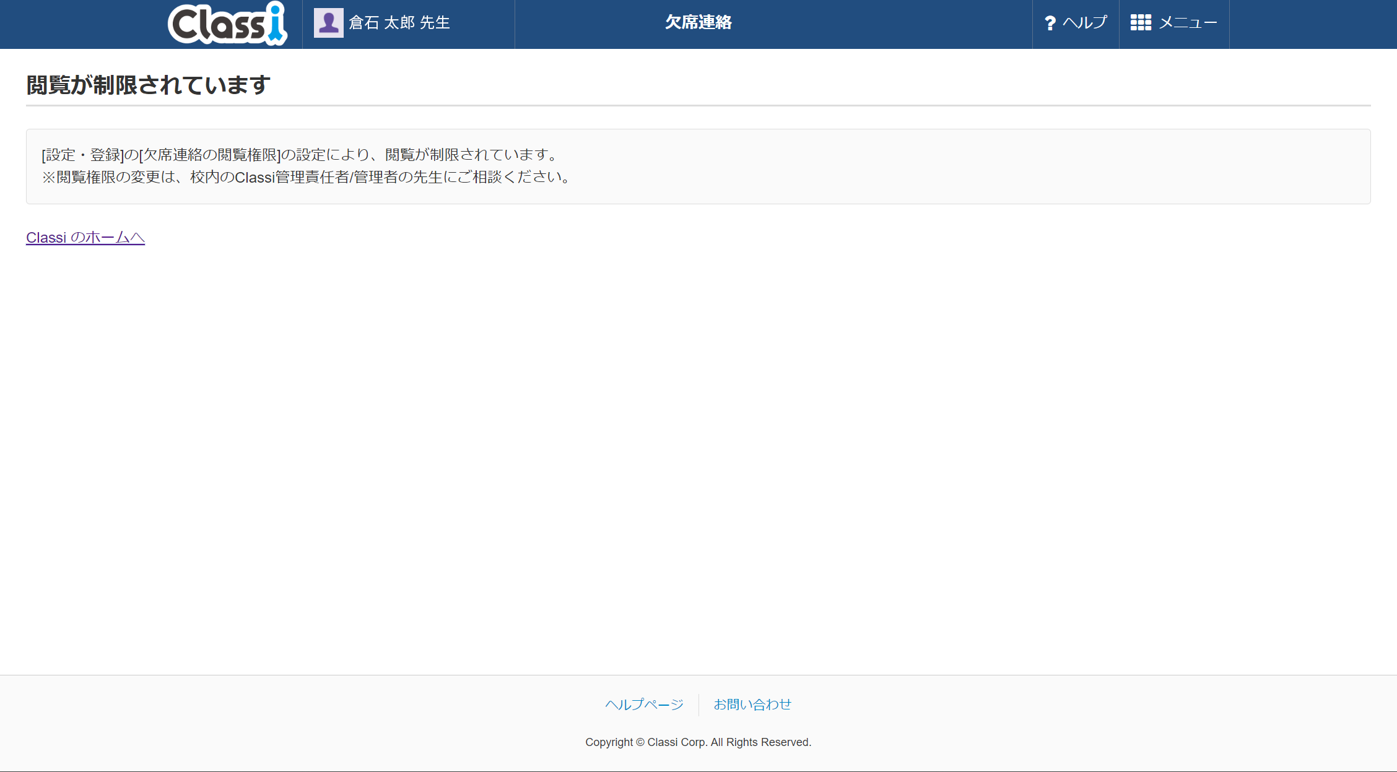Open the ヘルプページ footer link
This screenshot has width=1397, height=772.
click(x=645, y=705)
